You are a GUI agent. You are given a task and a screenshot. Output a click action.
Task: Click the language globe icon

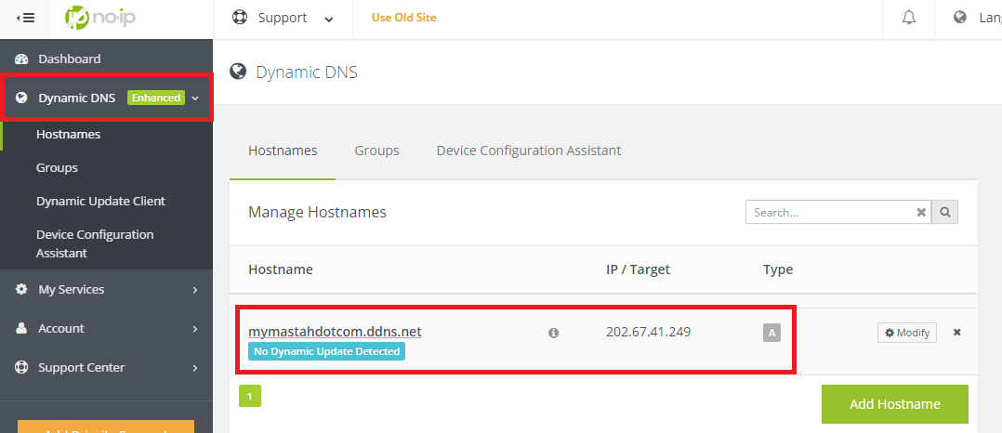click(960, 18)
